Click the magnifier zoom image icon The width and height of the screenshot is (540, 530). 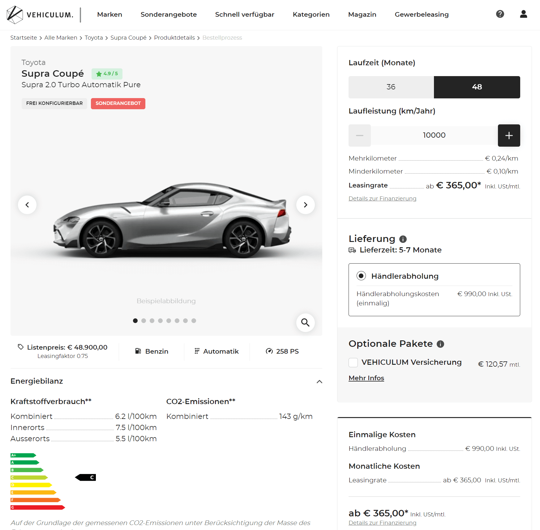(x=305, y=323)
